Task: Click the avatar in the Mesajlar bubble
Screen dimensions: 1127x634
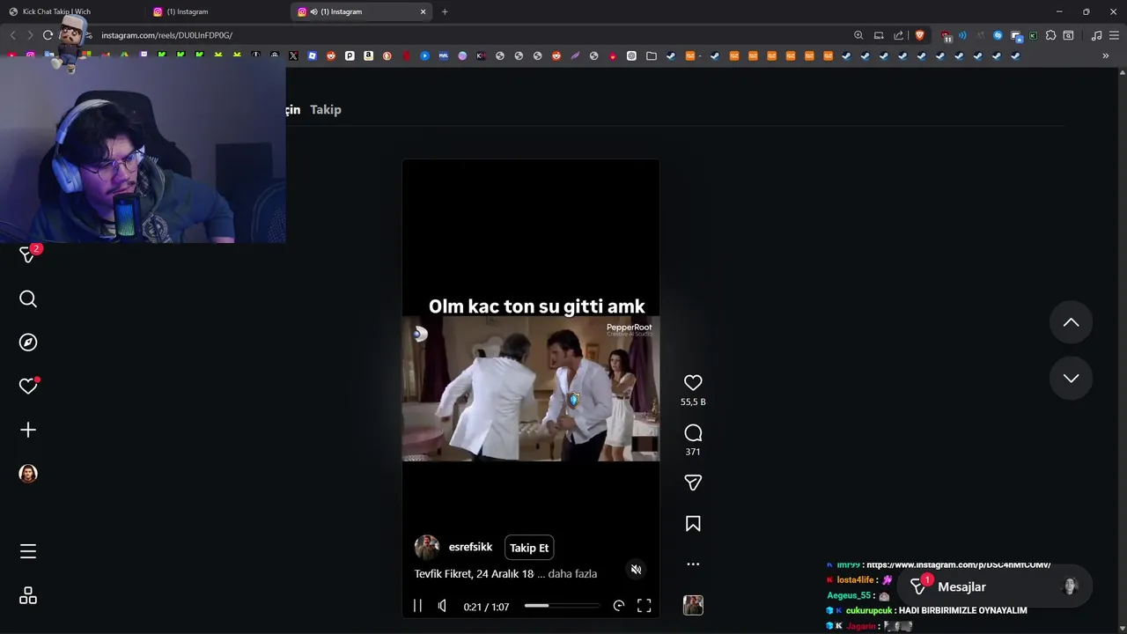Action: coord(1070,586)
